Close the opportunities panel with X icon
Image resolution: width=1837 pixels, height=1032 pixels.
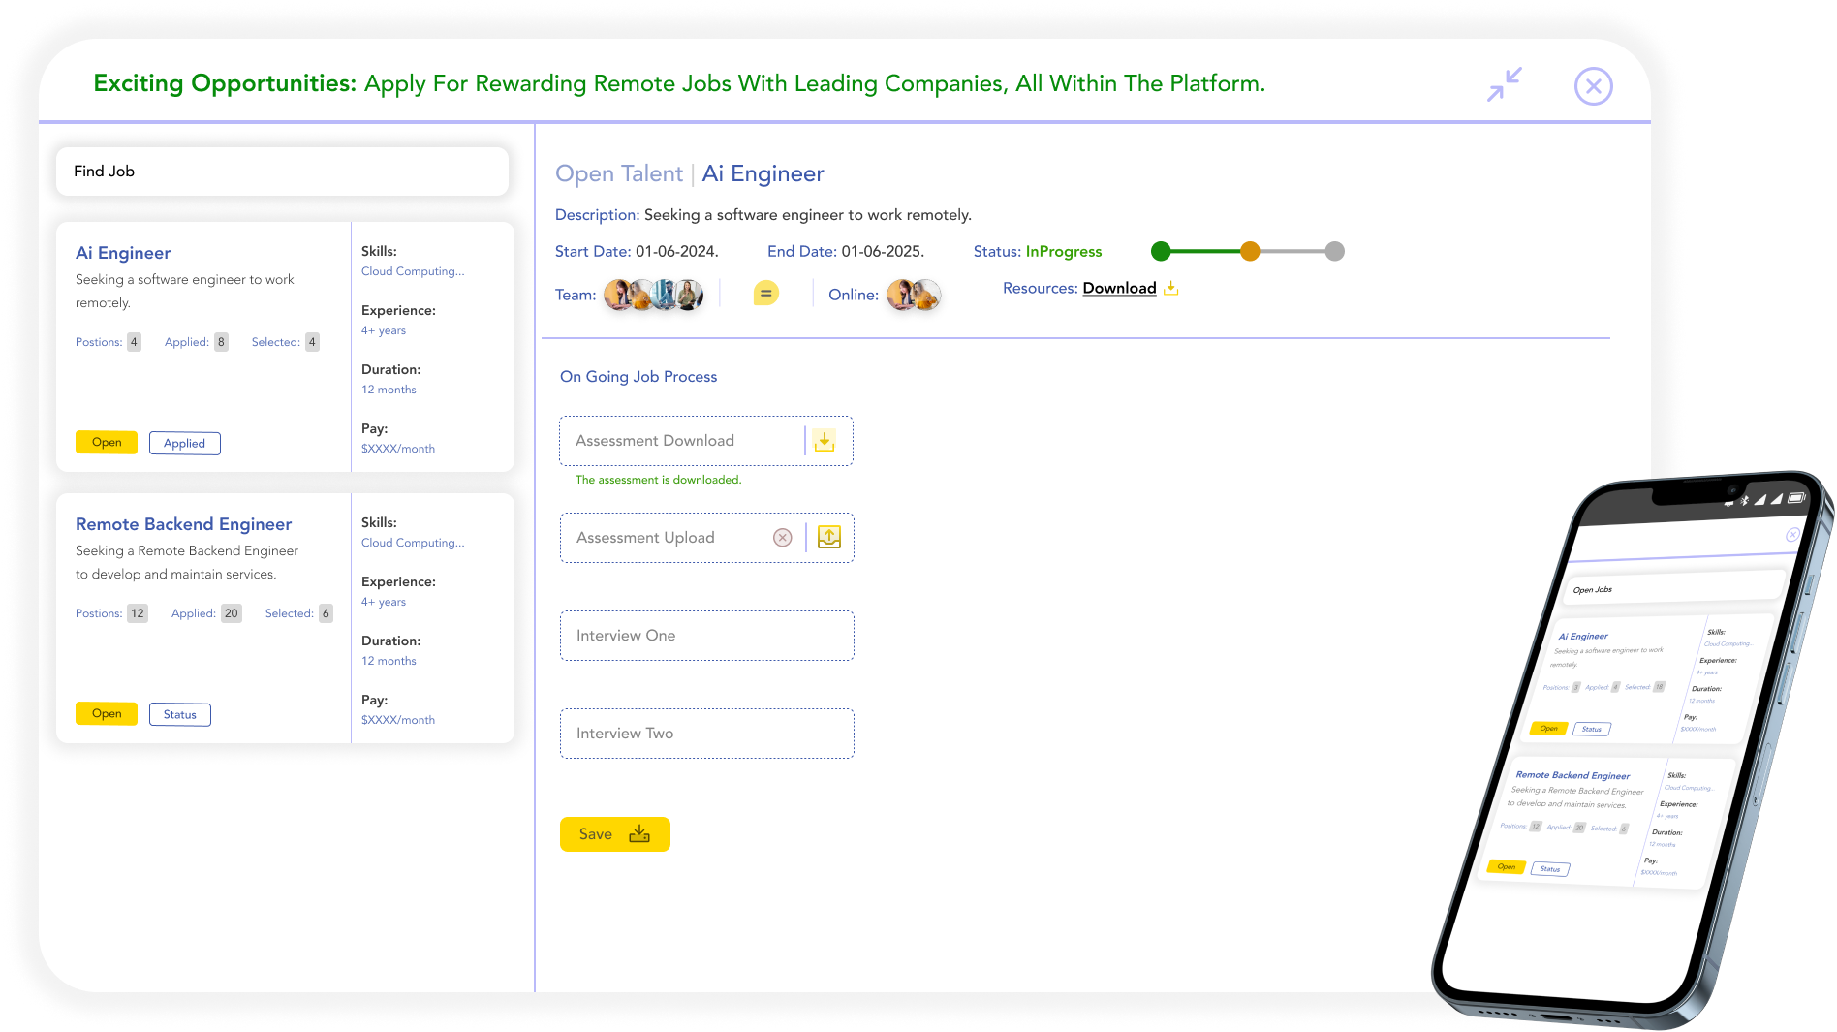1593,86
